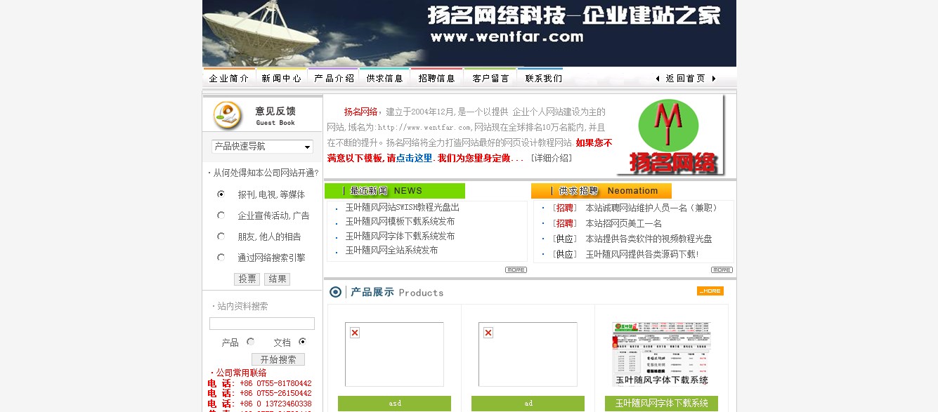Screen dimensions: 938x412
Task: Open the 点击这里 link in intro text
Action: click(414, 159)
